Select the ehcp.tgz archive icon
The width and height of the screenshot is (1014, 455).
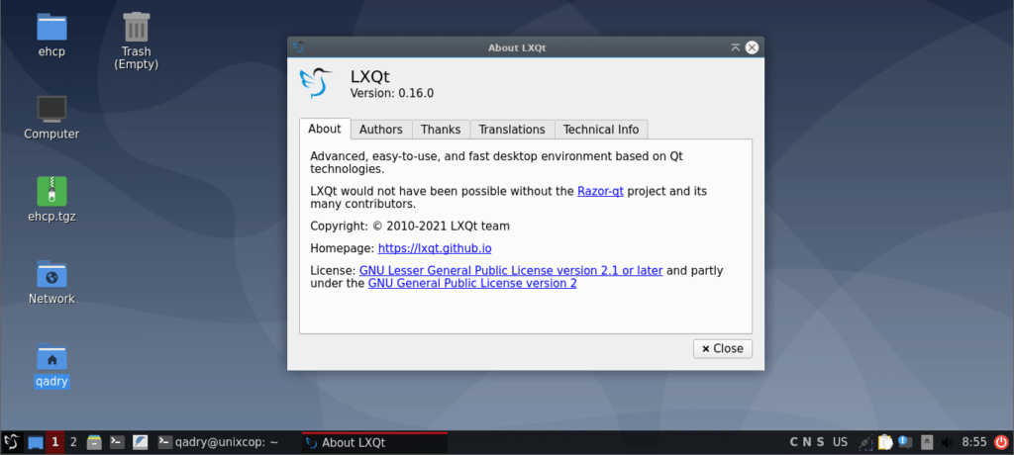pos(51,199)
